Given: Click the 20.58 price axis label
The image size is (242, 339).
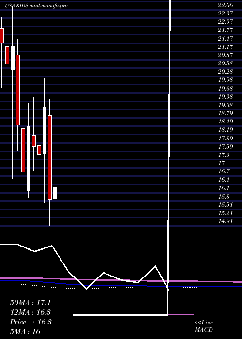Looking at the screenshot, I should pos(225,63).
